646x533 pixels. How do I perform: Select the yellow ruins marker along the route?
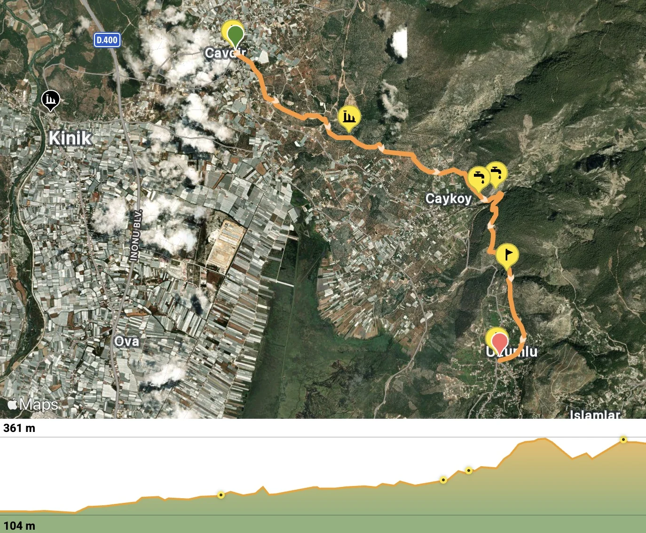(x=349, y=117)
